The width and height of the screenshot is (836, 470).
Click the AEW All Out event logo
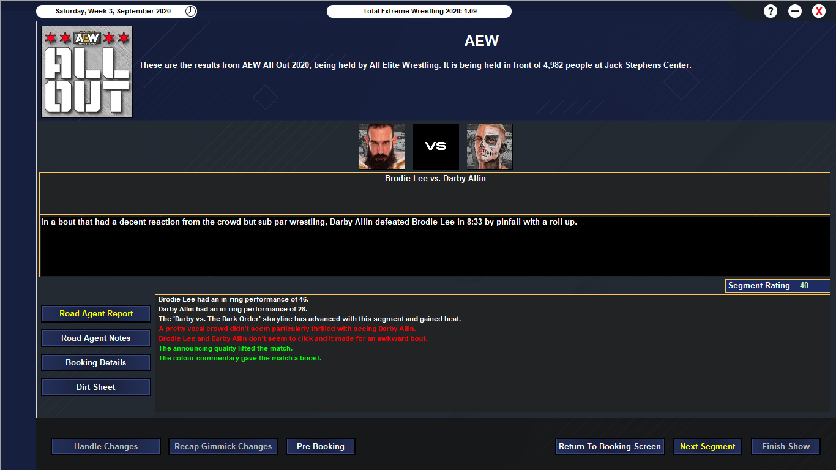[87, 72]
